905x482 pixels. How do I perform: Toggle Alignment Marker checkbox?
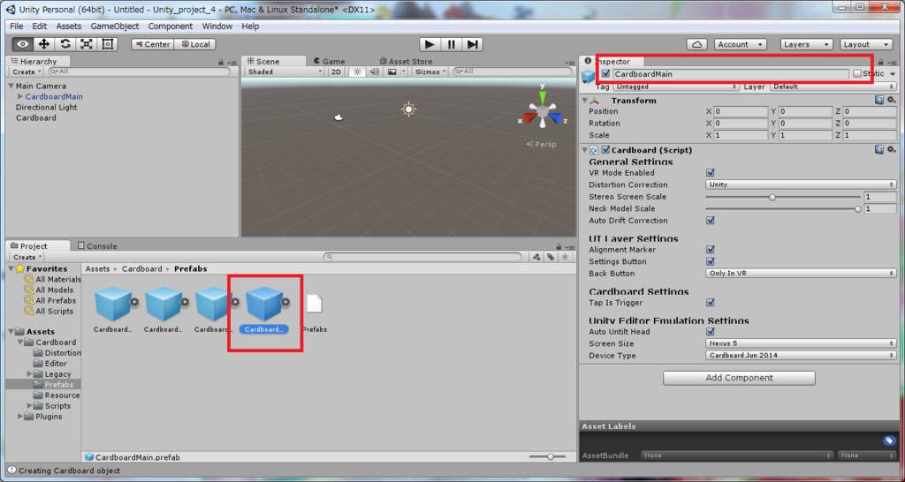[711, 250]
